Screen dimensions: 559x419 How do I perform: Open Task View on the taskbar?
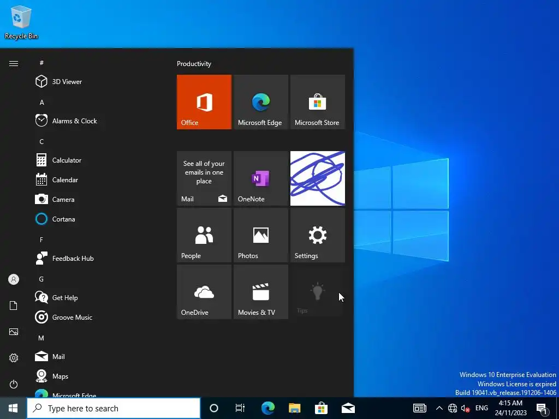tap(240, 408)
